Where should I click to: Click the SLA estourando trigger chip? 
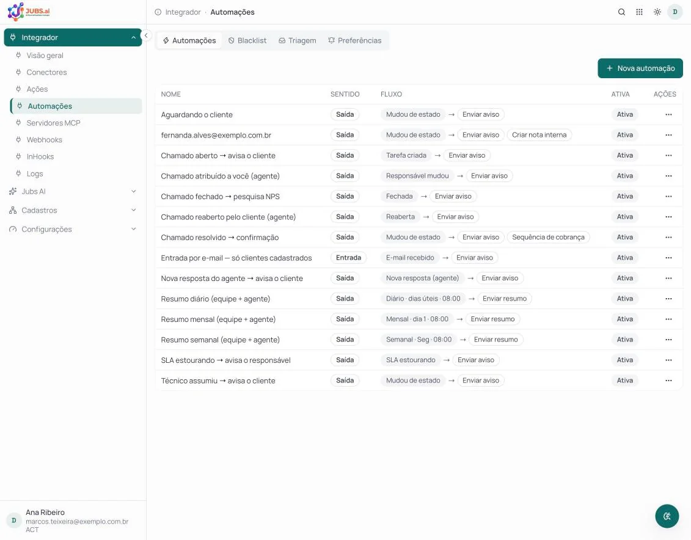[411, 360]
